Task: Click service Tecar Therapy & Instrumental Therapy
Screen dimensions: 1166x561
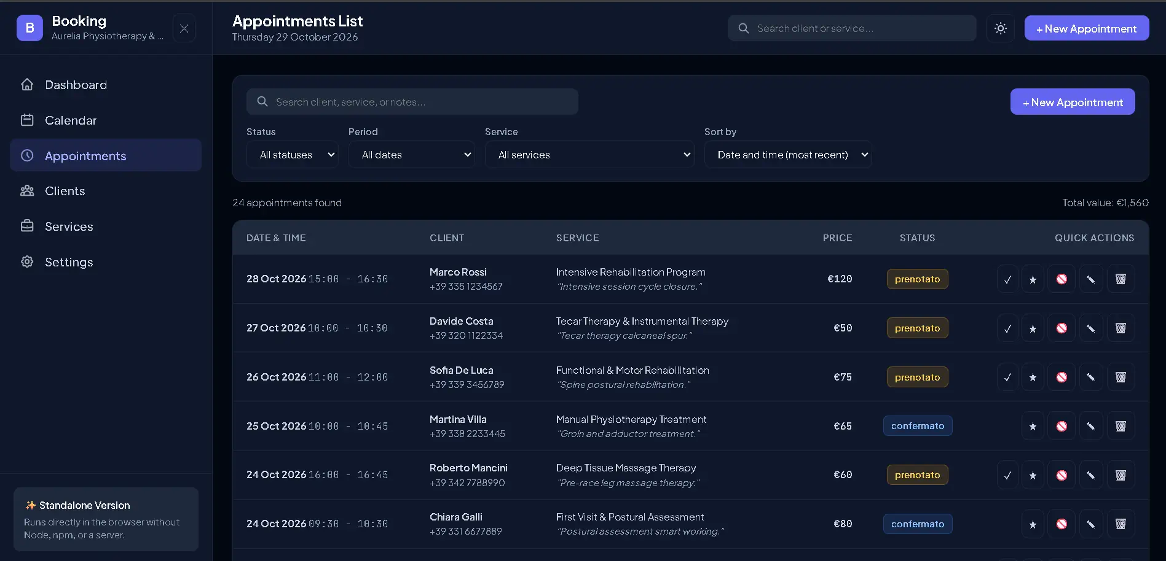Action: pyautogui.click(x=642, y=321)
